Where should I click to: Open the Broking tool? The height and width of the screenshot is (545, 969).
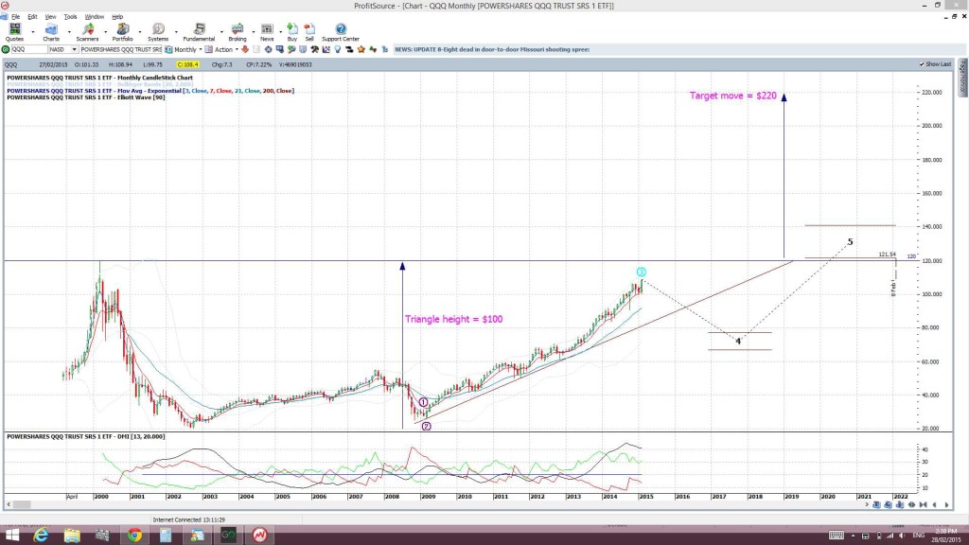238,31
